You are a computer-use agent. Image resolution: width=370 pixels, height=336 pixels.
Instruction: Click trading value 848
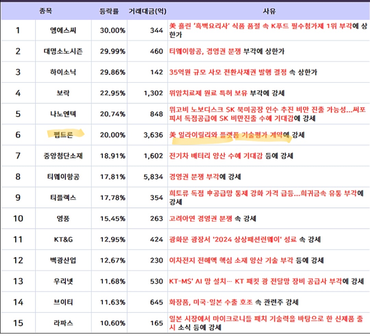[157, 114]
